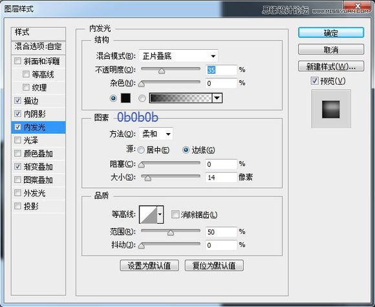Click the 大小 slider handle

(148, 178)
